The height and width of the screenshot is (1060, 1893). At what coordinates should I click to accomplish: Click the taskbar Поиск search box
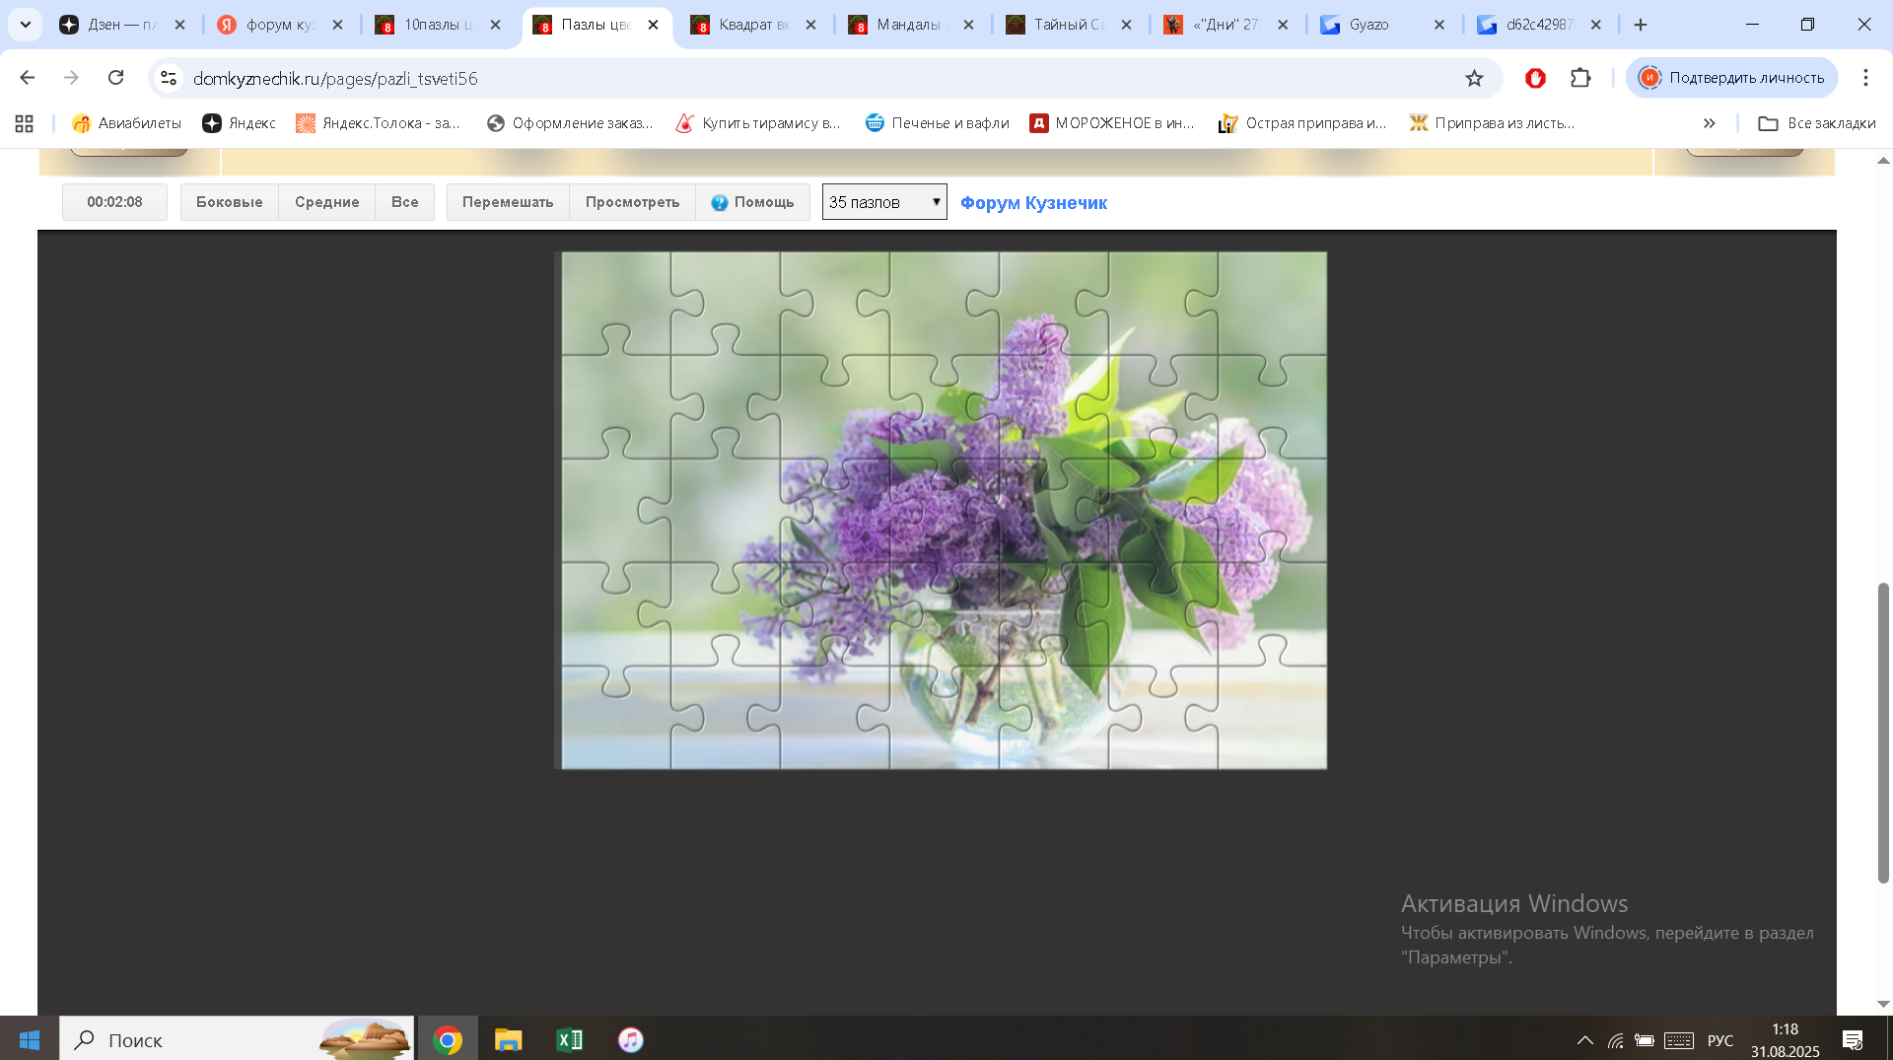[x=237, y=1039]
